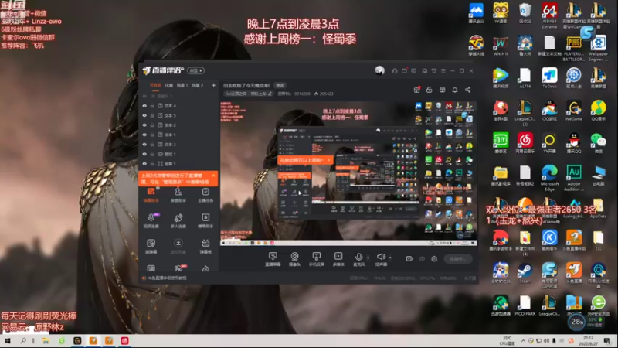Open the 视频连麦 tool
The height and width of the screenshot is (348, 618).
coord(151,220)
